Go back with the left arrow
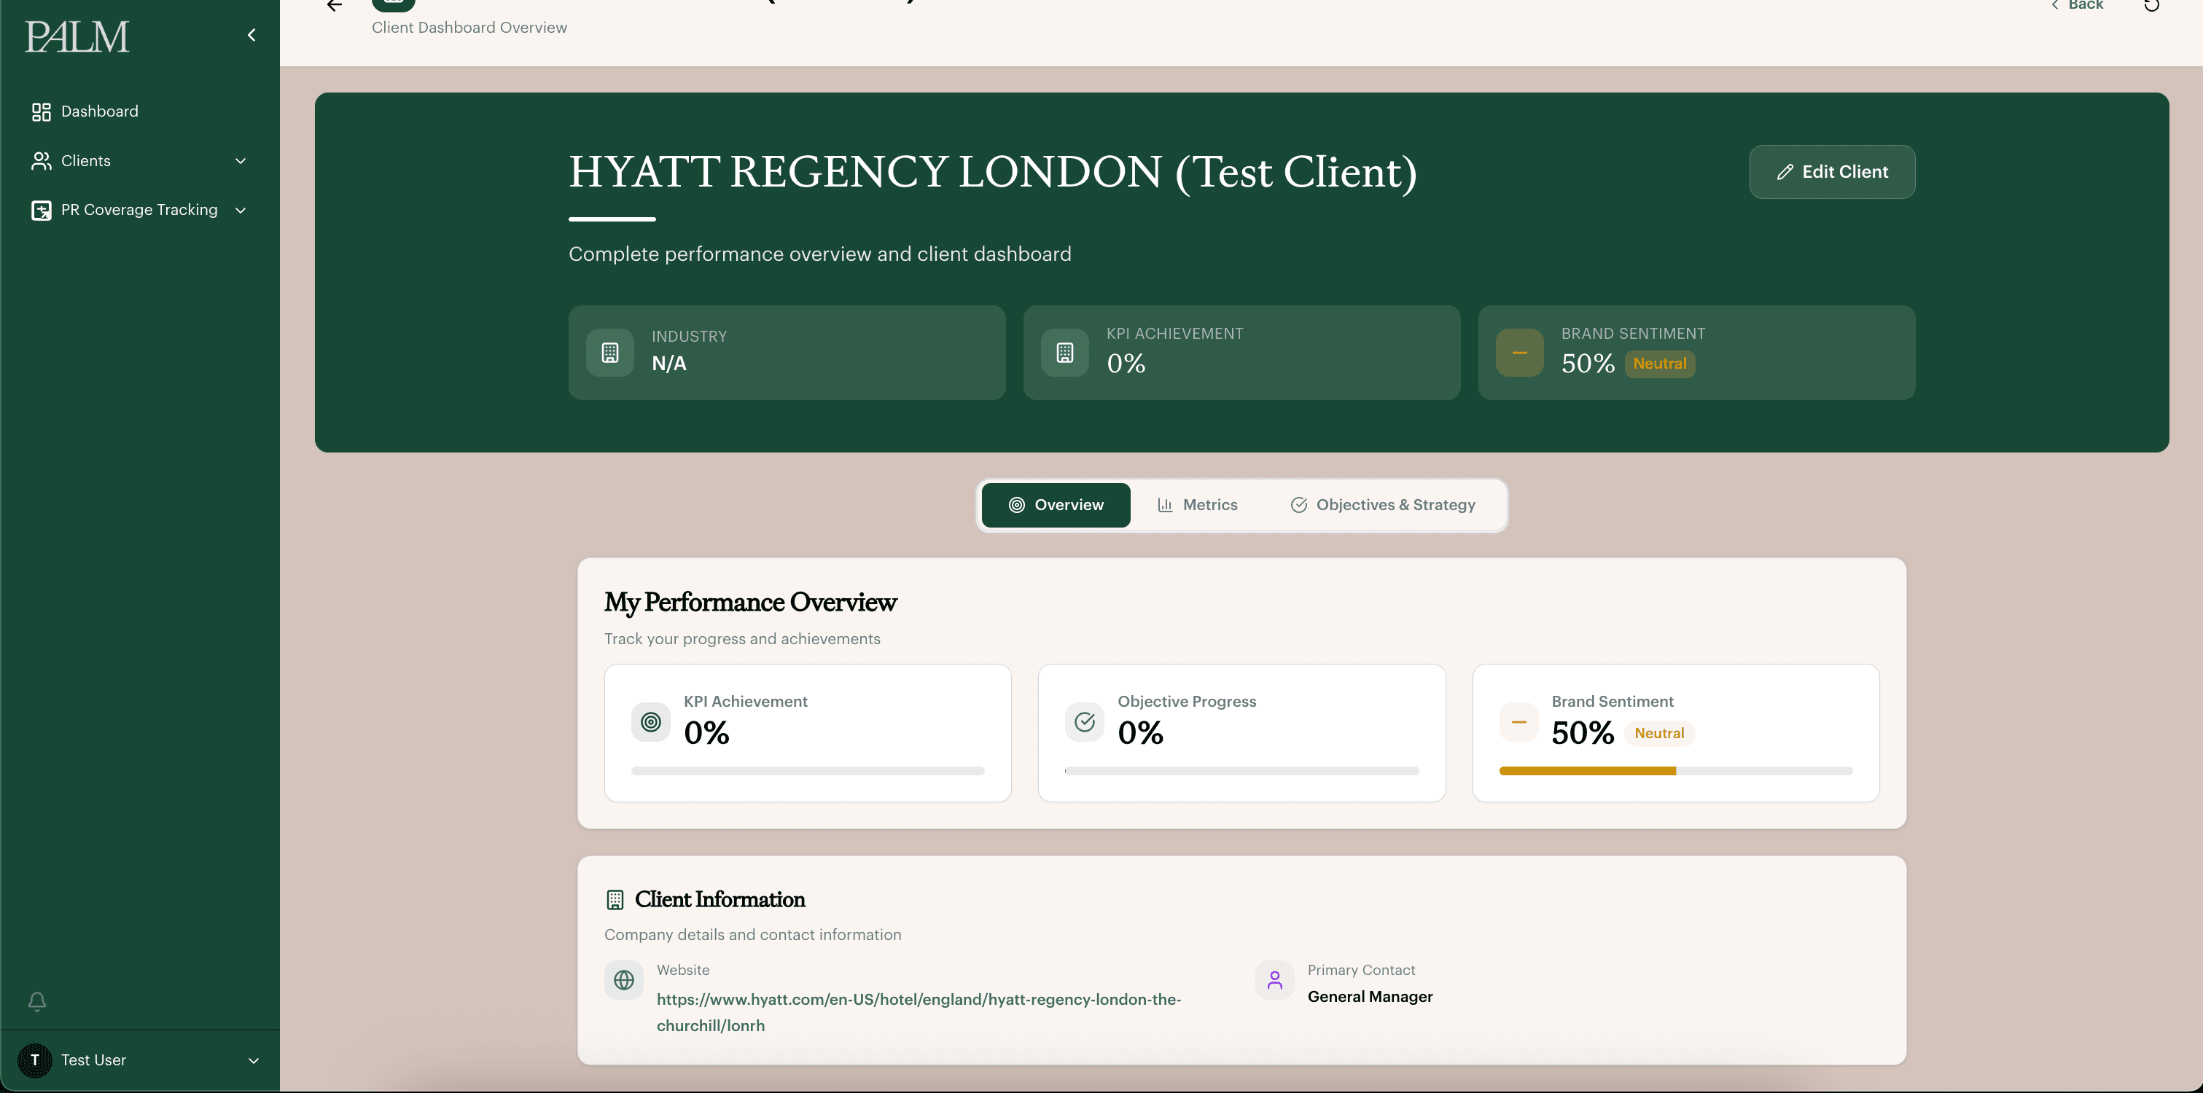The height and width of the screenshot is (1093, 2203). pos(335,5)
